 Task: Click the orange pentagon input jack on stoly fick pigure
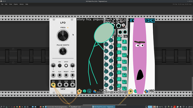pyautogui.click(x=79, y=91)
